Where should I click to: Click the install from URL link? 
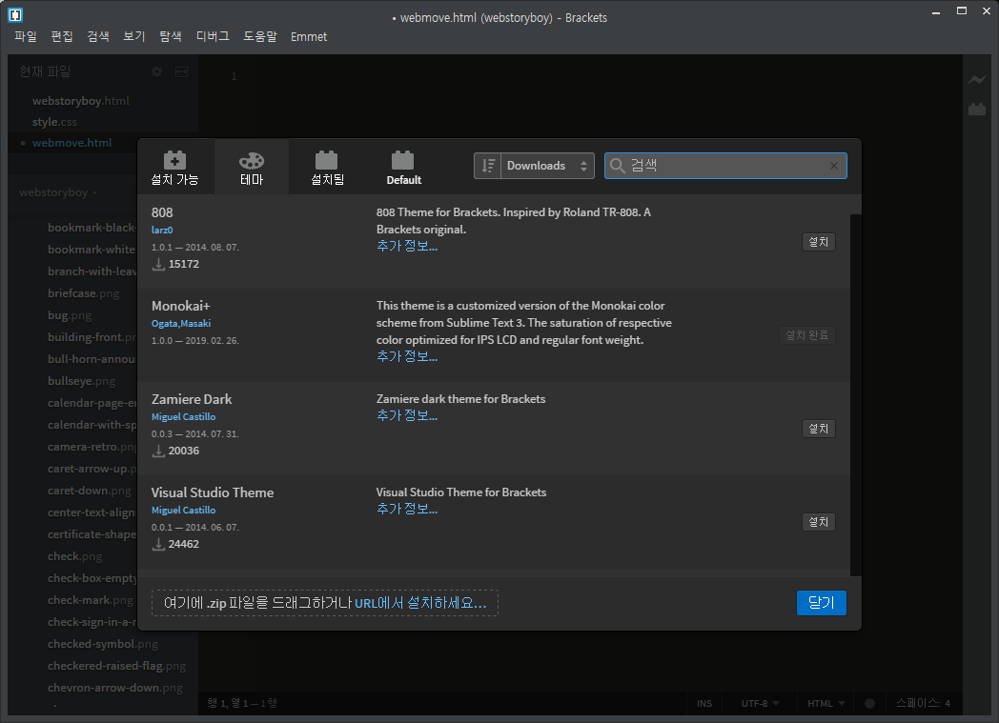[420, 603]
